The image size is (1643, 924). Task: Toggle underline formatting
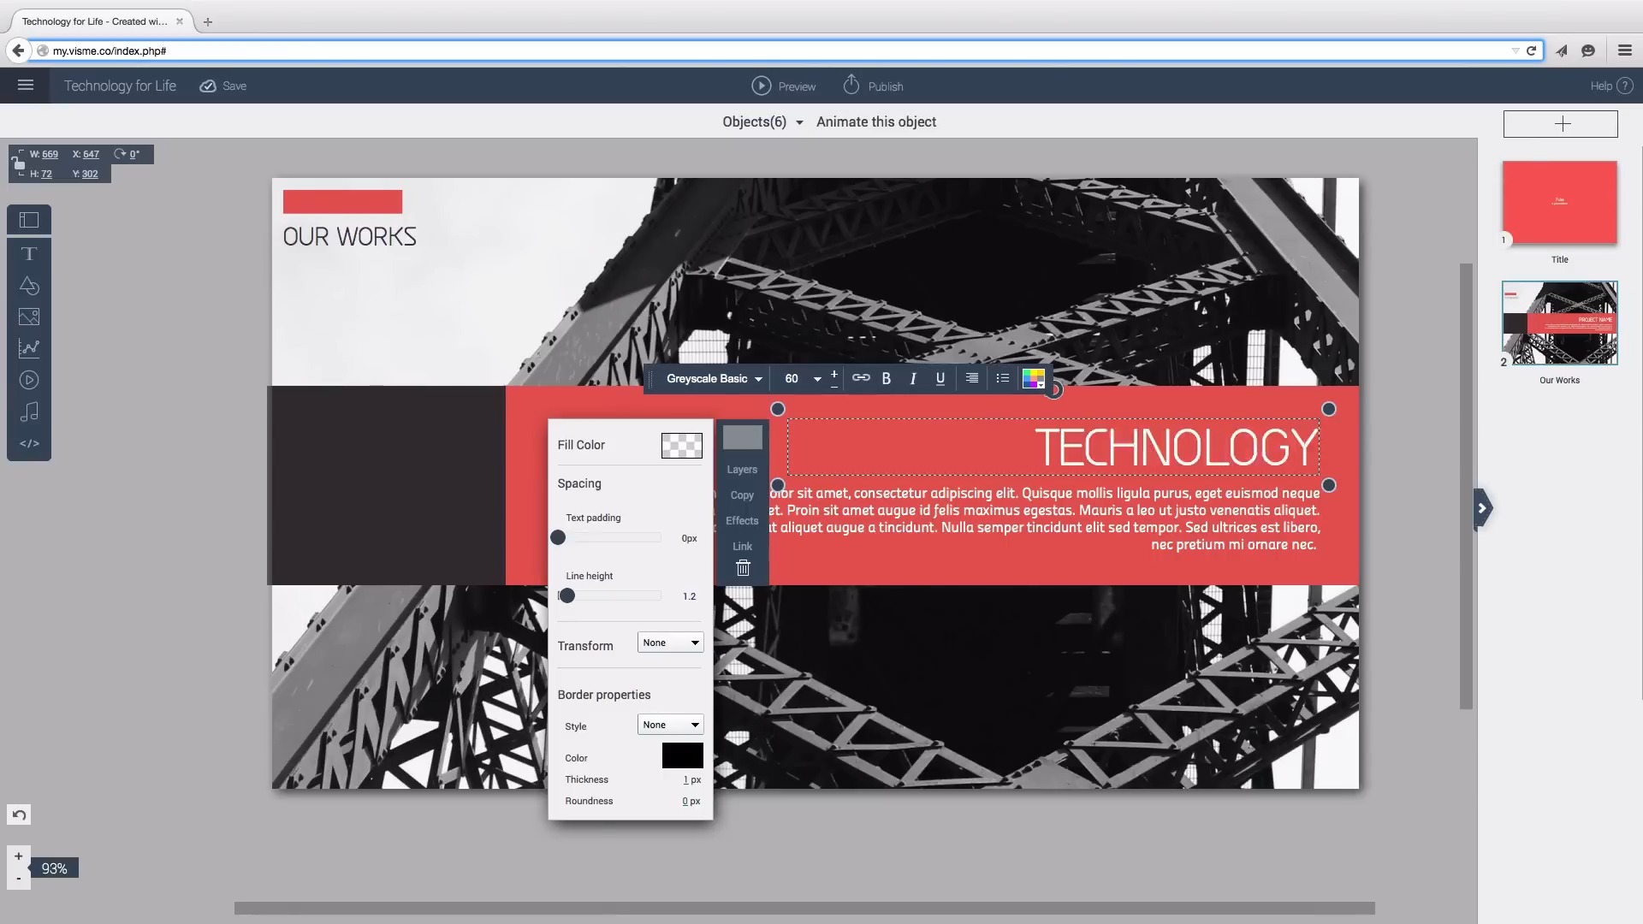[x=940, y=378]
